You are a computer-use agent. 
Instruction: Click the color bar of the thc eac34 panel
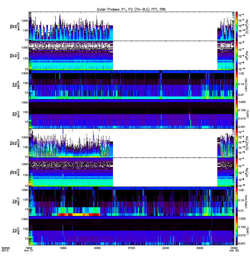coord(236,143)
